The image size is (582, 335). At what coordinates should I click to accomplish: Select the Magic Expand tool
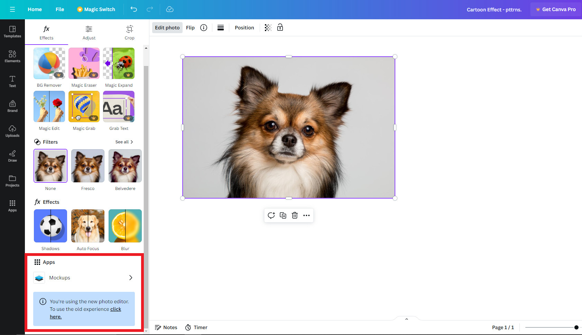(x=119, y=68)
